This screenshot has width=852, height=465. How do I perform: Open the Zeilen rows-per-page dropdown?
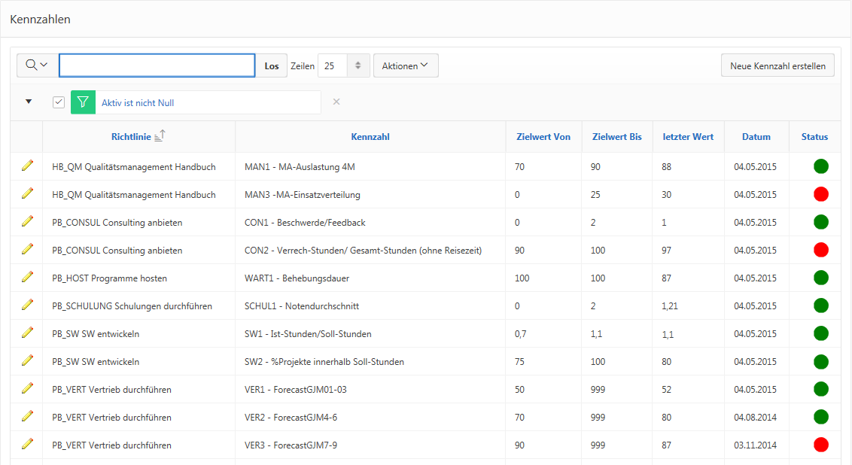pos(343,65)
